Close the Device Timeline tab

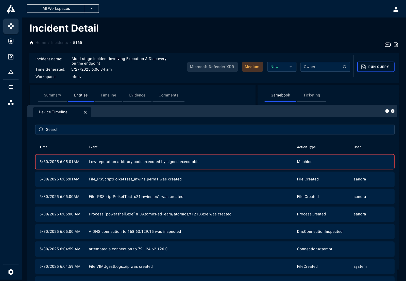(85, 112)
